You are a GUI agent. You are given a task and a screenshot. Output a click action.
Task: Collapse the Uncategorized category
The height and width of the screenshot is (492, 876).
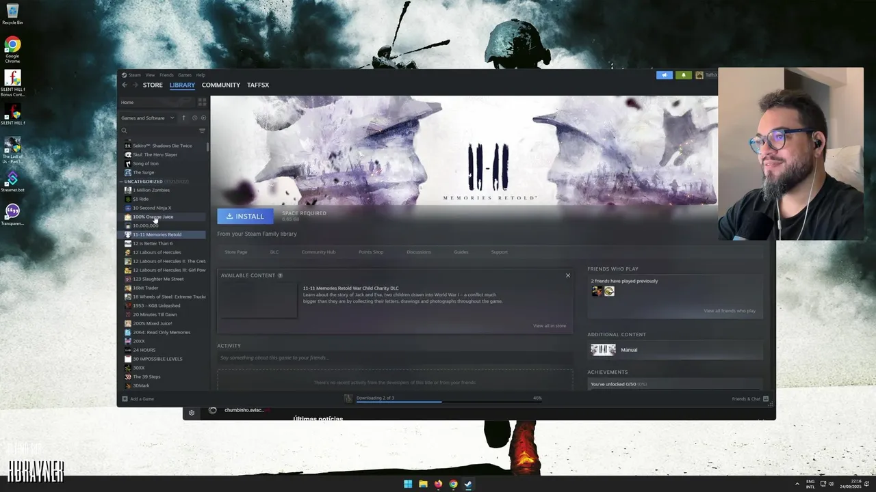(122, 182)
